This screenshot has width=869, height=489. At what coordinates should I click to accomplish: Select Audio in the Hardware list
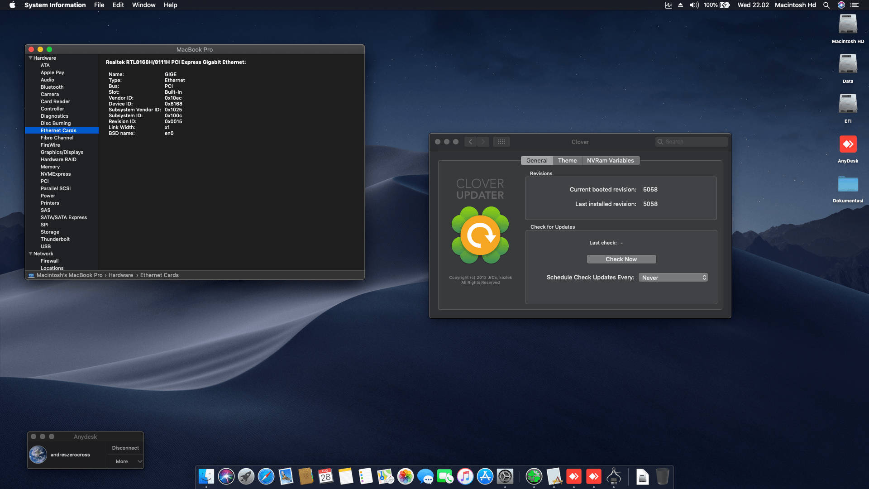click(48, 80)
